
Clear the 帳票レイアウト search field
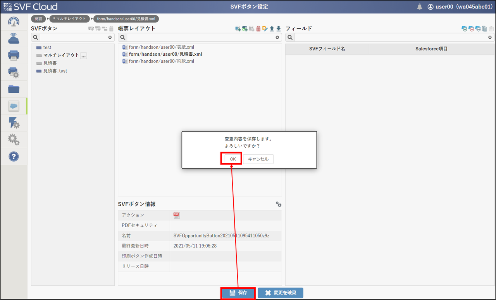coord(277,37)
